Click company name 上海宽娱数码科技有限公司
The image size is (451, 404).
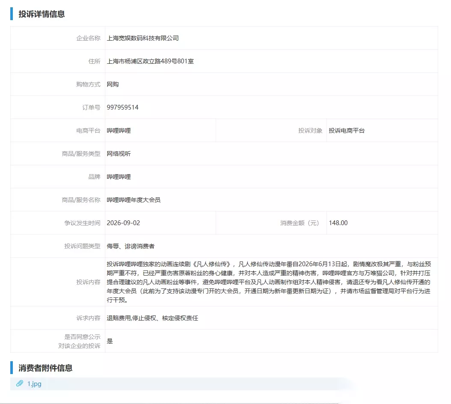coord(142,38)
